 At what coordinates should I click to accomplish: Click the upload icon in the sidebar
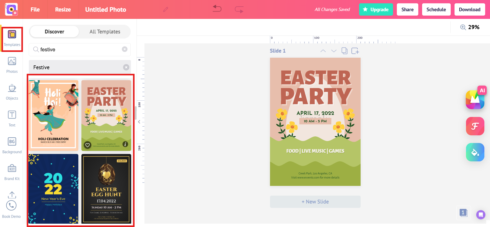click(12, 195)
